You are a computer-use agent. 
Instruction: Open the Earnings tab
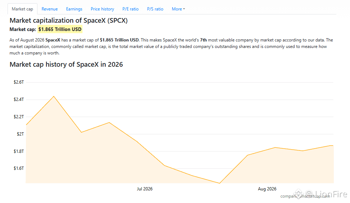coord(74,9)
